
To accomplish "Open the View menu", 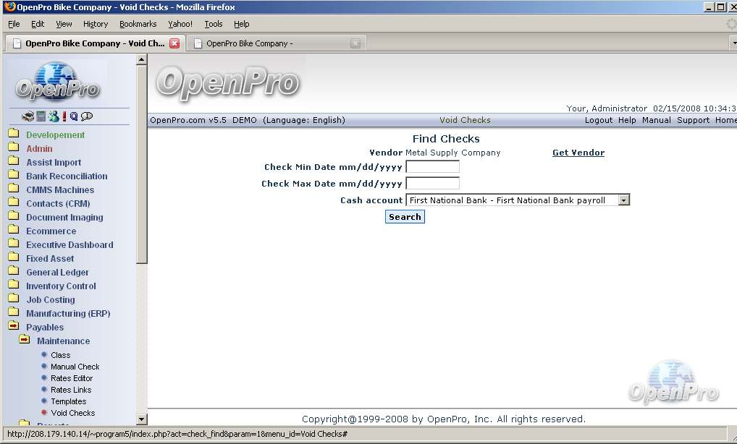I will 64,24.
